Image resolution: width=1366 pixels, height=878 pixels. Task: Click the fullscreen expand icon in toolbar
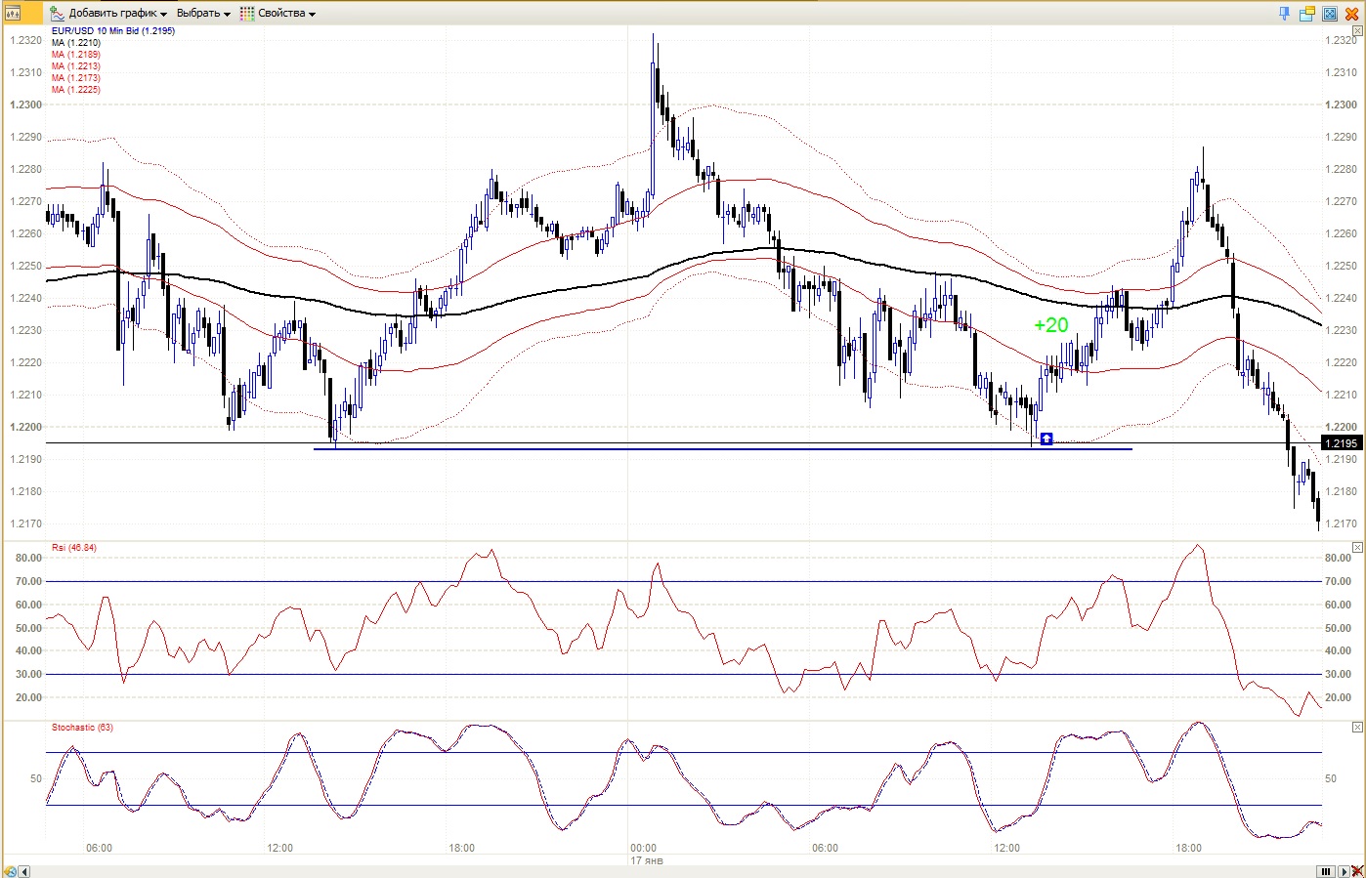coord(1329,14)
